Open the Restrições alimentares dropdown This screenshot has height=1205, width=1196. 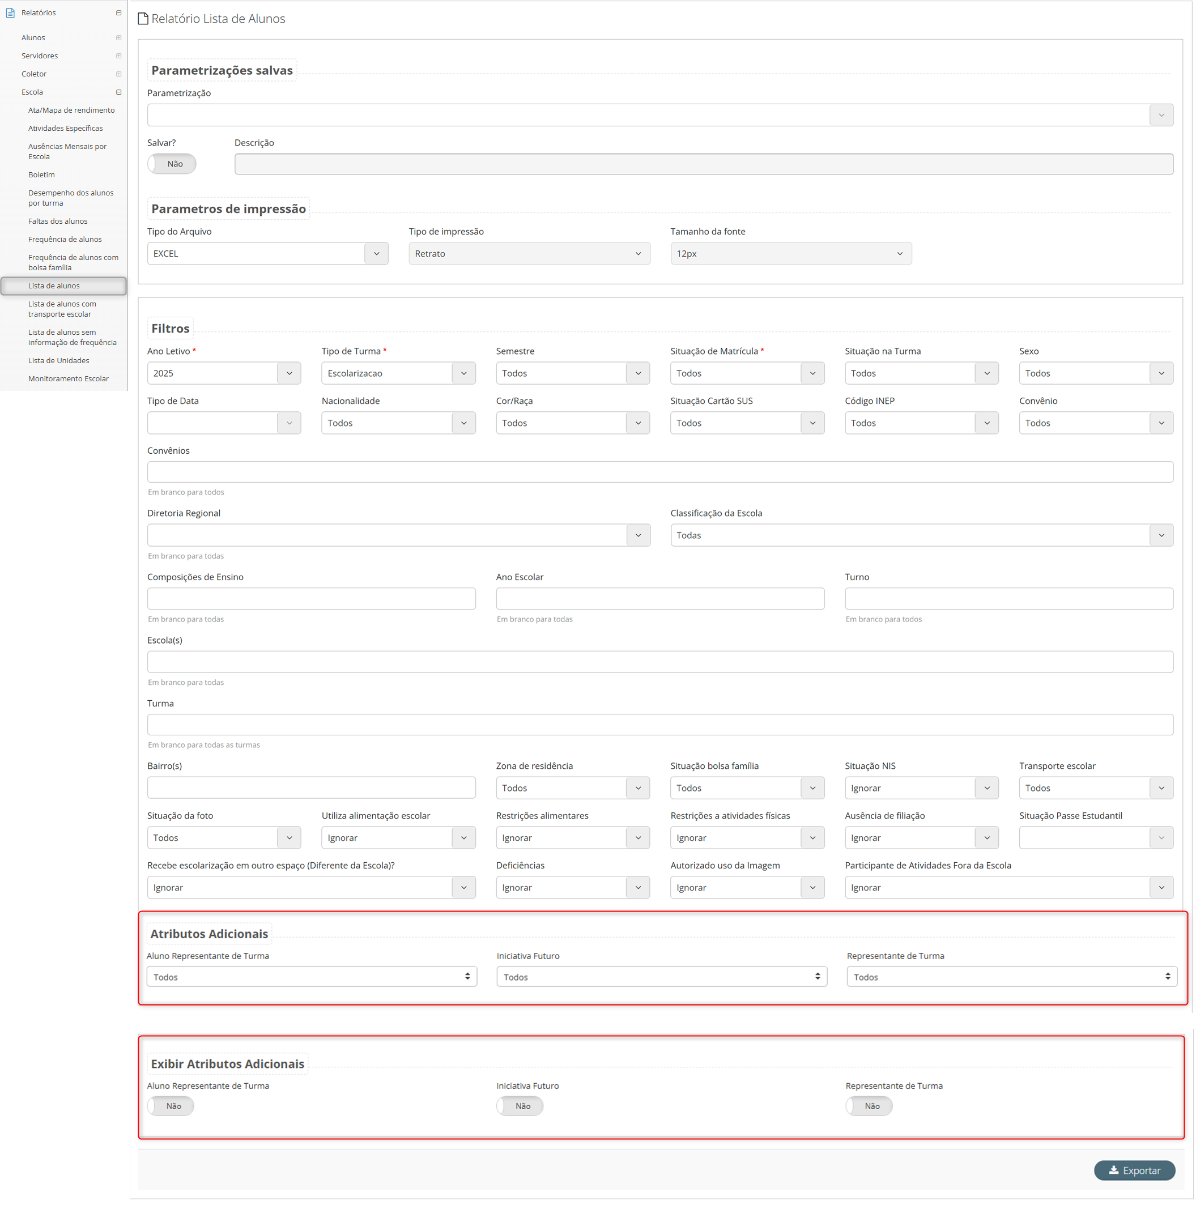coord(573,838)
